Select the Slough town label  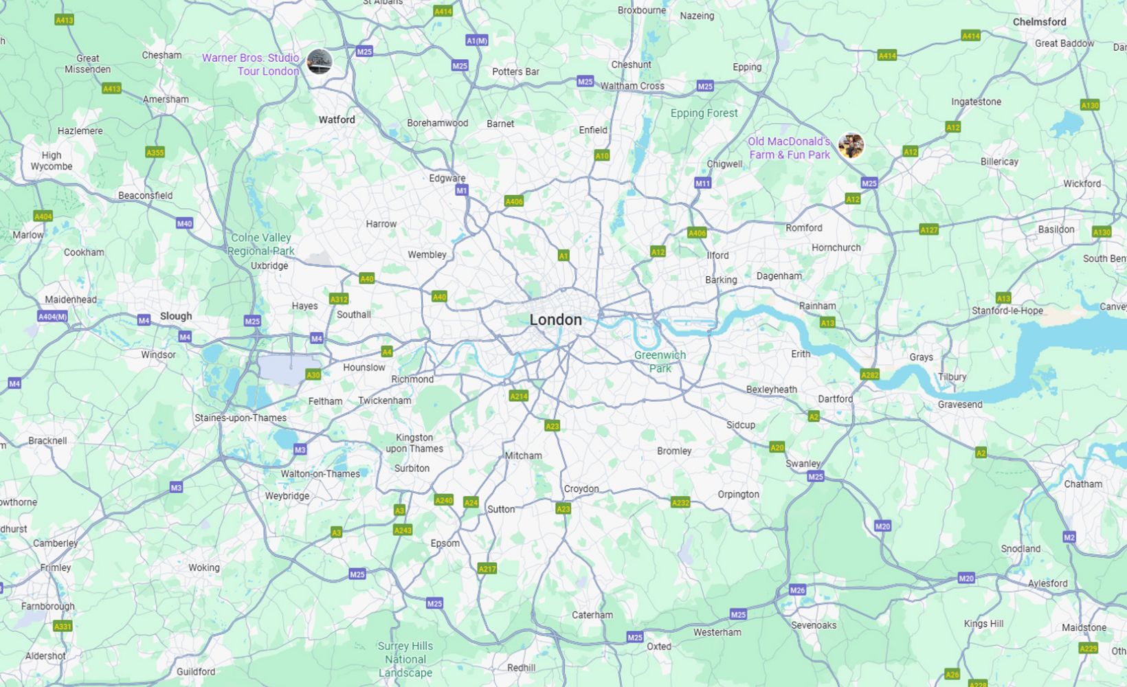[x=176, y=316]
